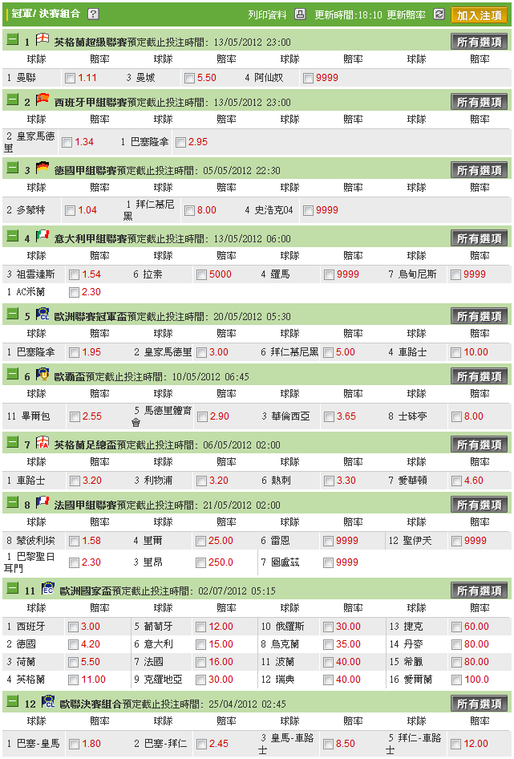Click the team name 愛華頓 in 英格蘭足總盃
This screenshot has width=514, height=759.
(412, 481)
